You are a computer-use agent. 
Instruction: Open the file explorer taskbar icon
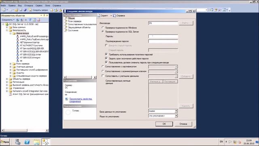pyautogui.click(x=36, y=142)
